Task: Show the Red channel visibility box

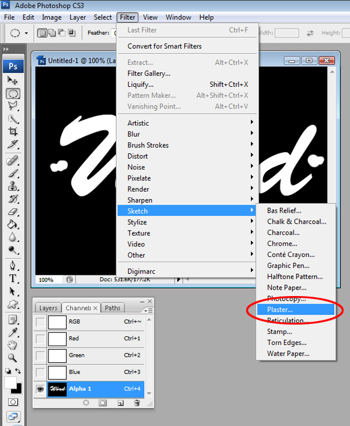Action: [x=40, y=339]
